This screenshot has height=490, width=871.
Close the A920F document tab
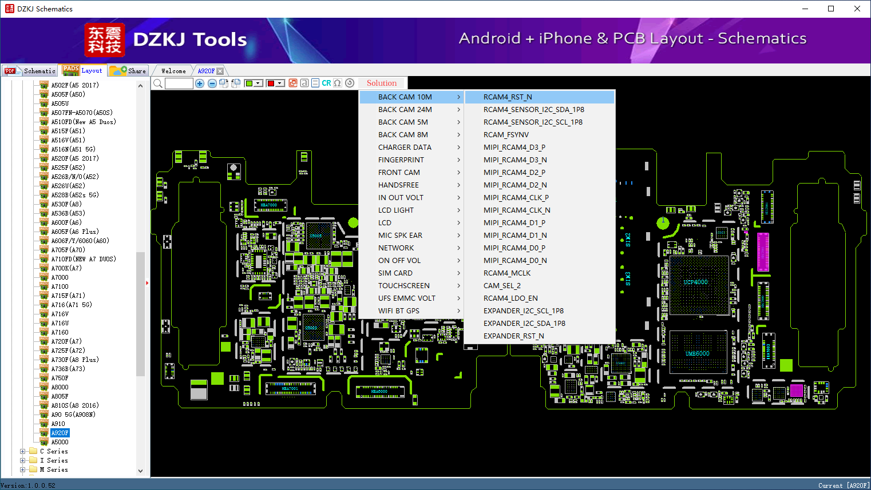point(220,71)
